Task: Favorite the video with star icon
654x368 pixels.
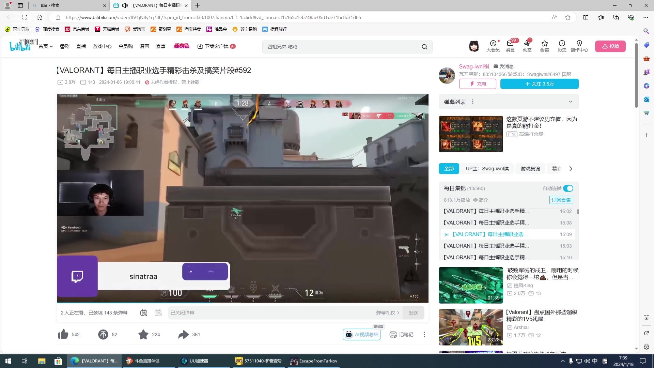Action: pyautogui.click(x=143, y=335)
